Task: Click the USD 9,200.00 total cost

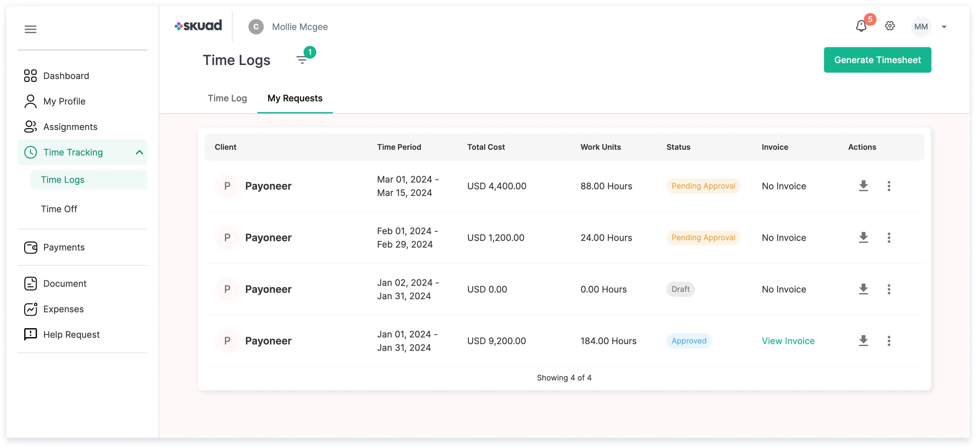Action: click(x=496, y=341)
